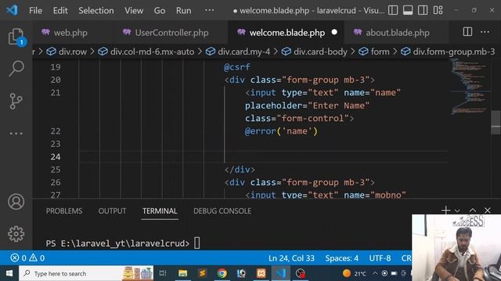Open editor More Actions ellipsis
This screenshot has height=281, width=501.
[485, 32]
